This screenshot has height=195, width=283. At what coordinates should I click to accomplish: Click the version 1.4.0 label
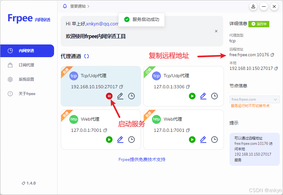[x=29, y=183]
